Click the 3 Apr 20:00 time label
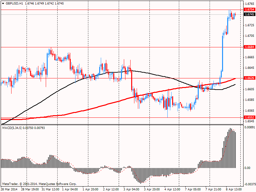256x192 pixels. (x=152, y=189)
